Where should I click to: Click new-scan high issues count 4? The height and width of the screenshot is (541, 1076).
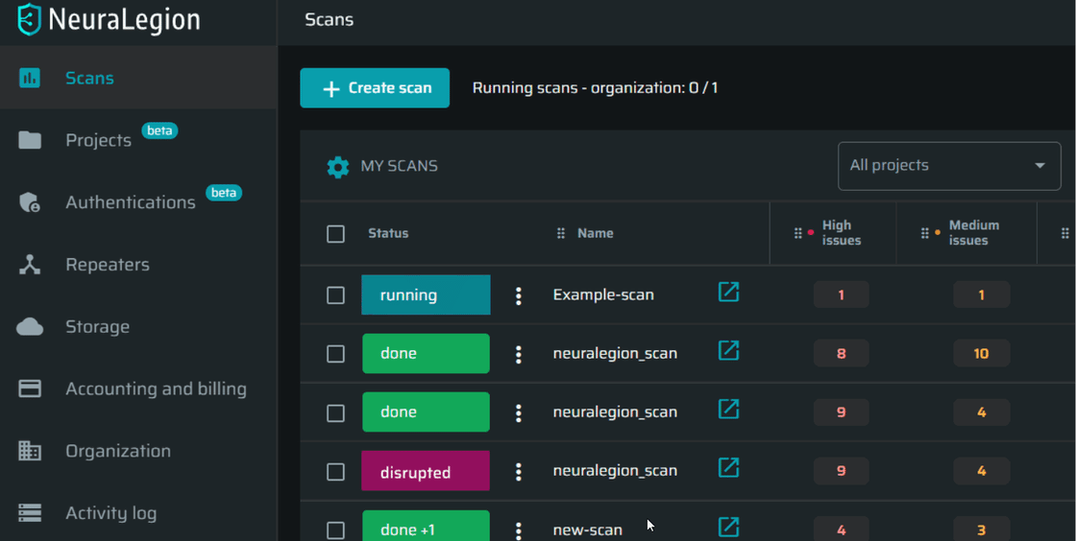click(842, 529)
